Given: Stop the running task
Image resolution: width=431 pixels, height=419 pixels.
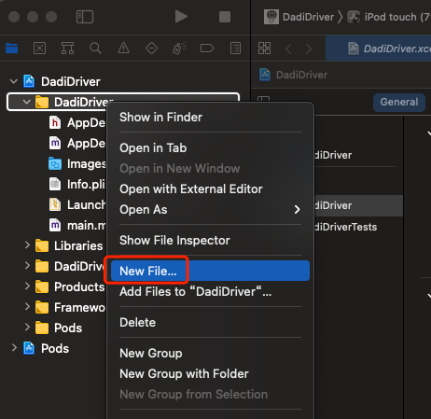Looking at the screenshot, I should 225,17.
